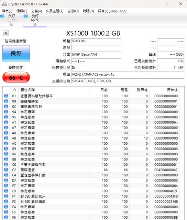The height and width of the screenshot is (220, 187).
Task: Open the 磁碟(D) menu
Action: click(x=73, y=11)
